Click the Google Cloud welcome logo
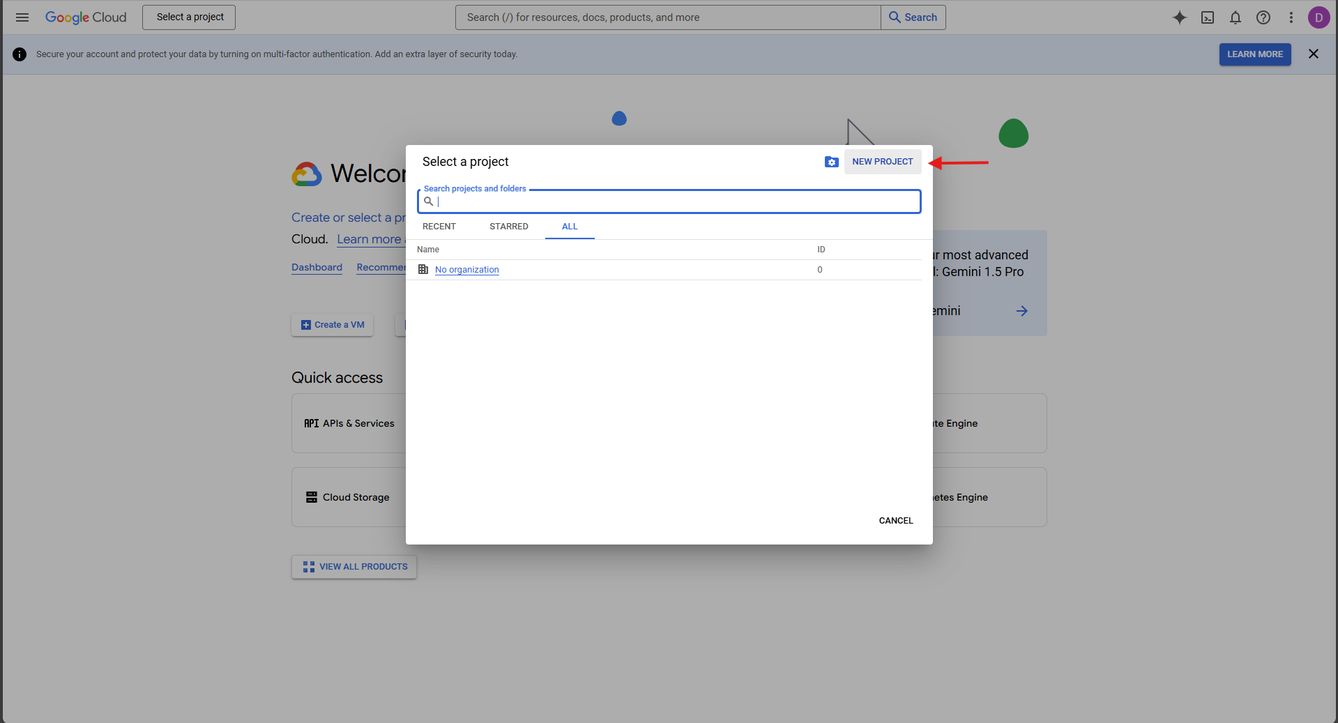Image resolution: width=1338 pixels, height=723 pixels. (x=307, y=174)
